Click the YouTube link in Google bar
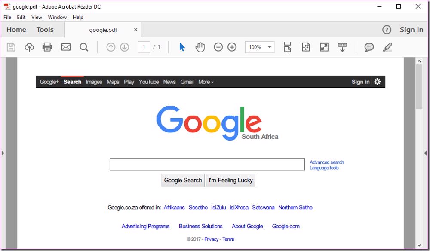This screenshot has width=430, height=251. 149,82
